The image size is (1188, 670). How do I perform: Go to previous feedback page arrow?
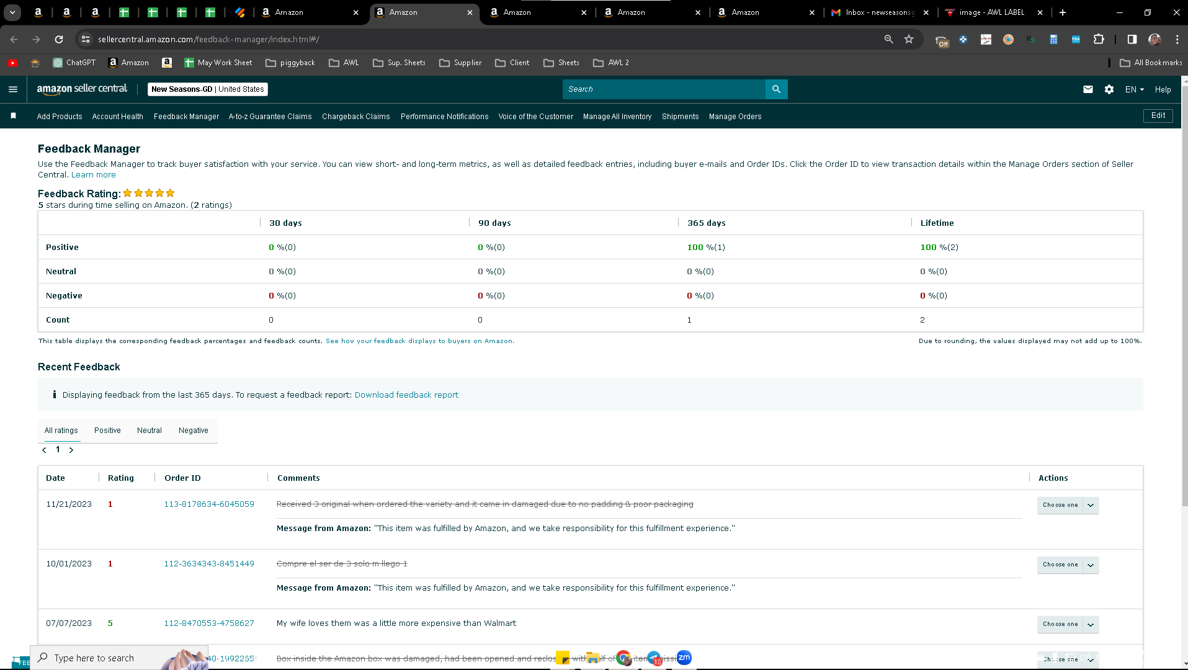pos(44,450)
